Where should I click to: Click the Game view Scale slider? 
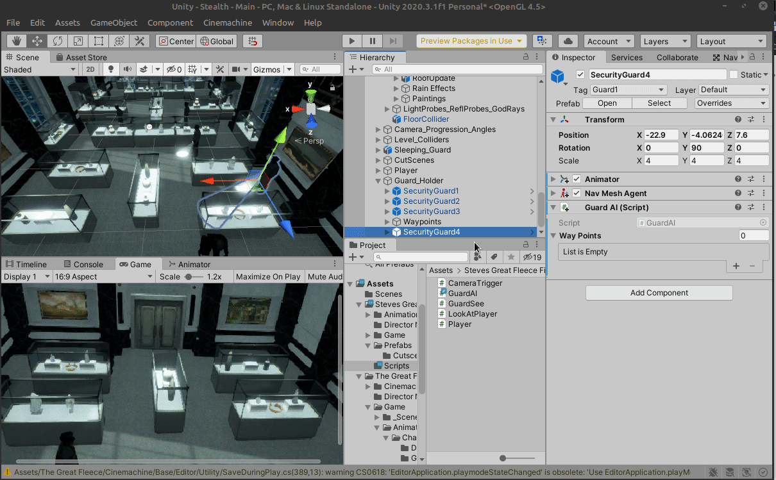coord(190,277)
